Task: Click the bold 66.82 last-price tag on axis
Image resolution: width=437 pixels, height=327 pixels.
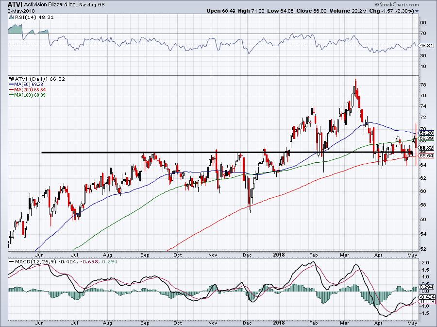Action: click(x=426, y=148)
